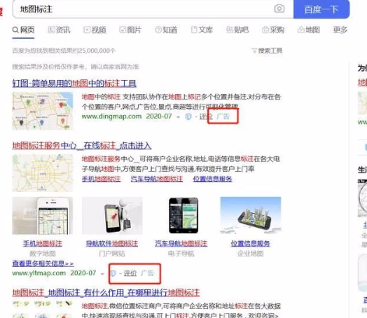Screen dimensions: 367x318
Task: Click the yltmap result map thumbnail
Action: tap(43, 173)
